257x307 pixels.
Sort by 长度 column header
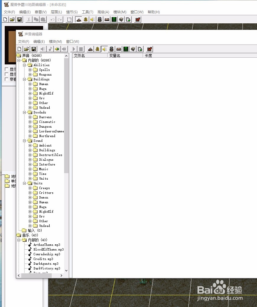coord(200,56)
